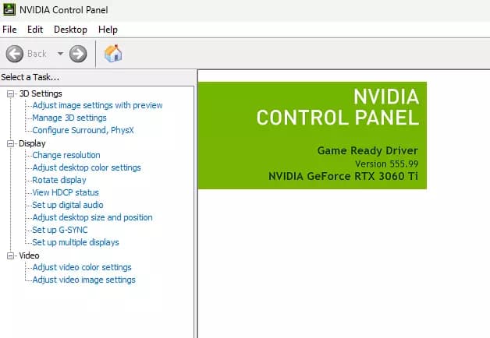Open the Edit menu
490x338 pixels.
click(x=34, y=30)
